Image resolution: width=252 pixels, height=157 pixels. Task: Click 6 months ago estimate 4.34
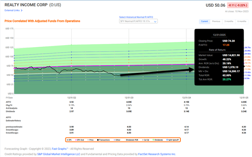pyautogui.click(x=244, y=133)
